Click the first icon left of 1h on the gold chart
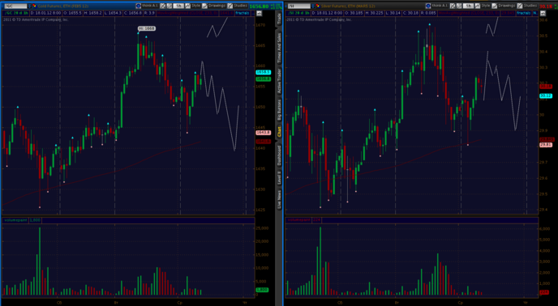 (x=163, y=6)
